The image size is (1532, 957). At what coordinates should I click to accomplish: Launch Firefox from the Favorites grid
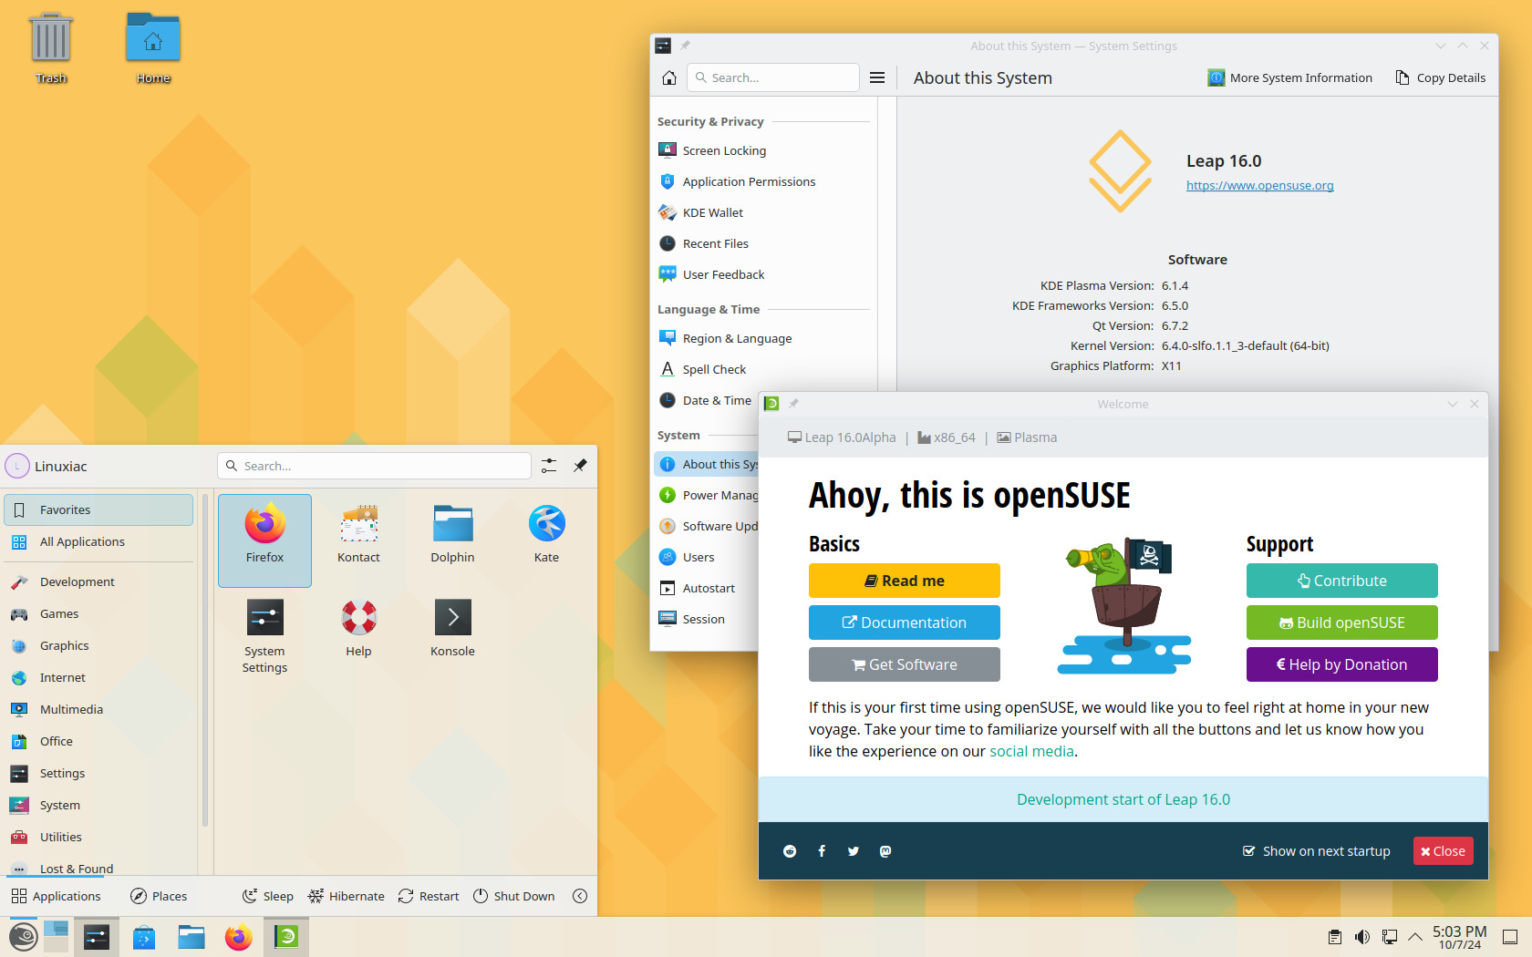click(264, 540)
